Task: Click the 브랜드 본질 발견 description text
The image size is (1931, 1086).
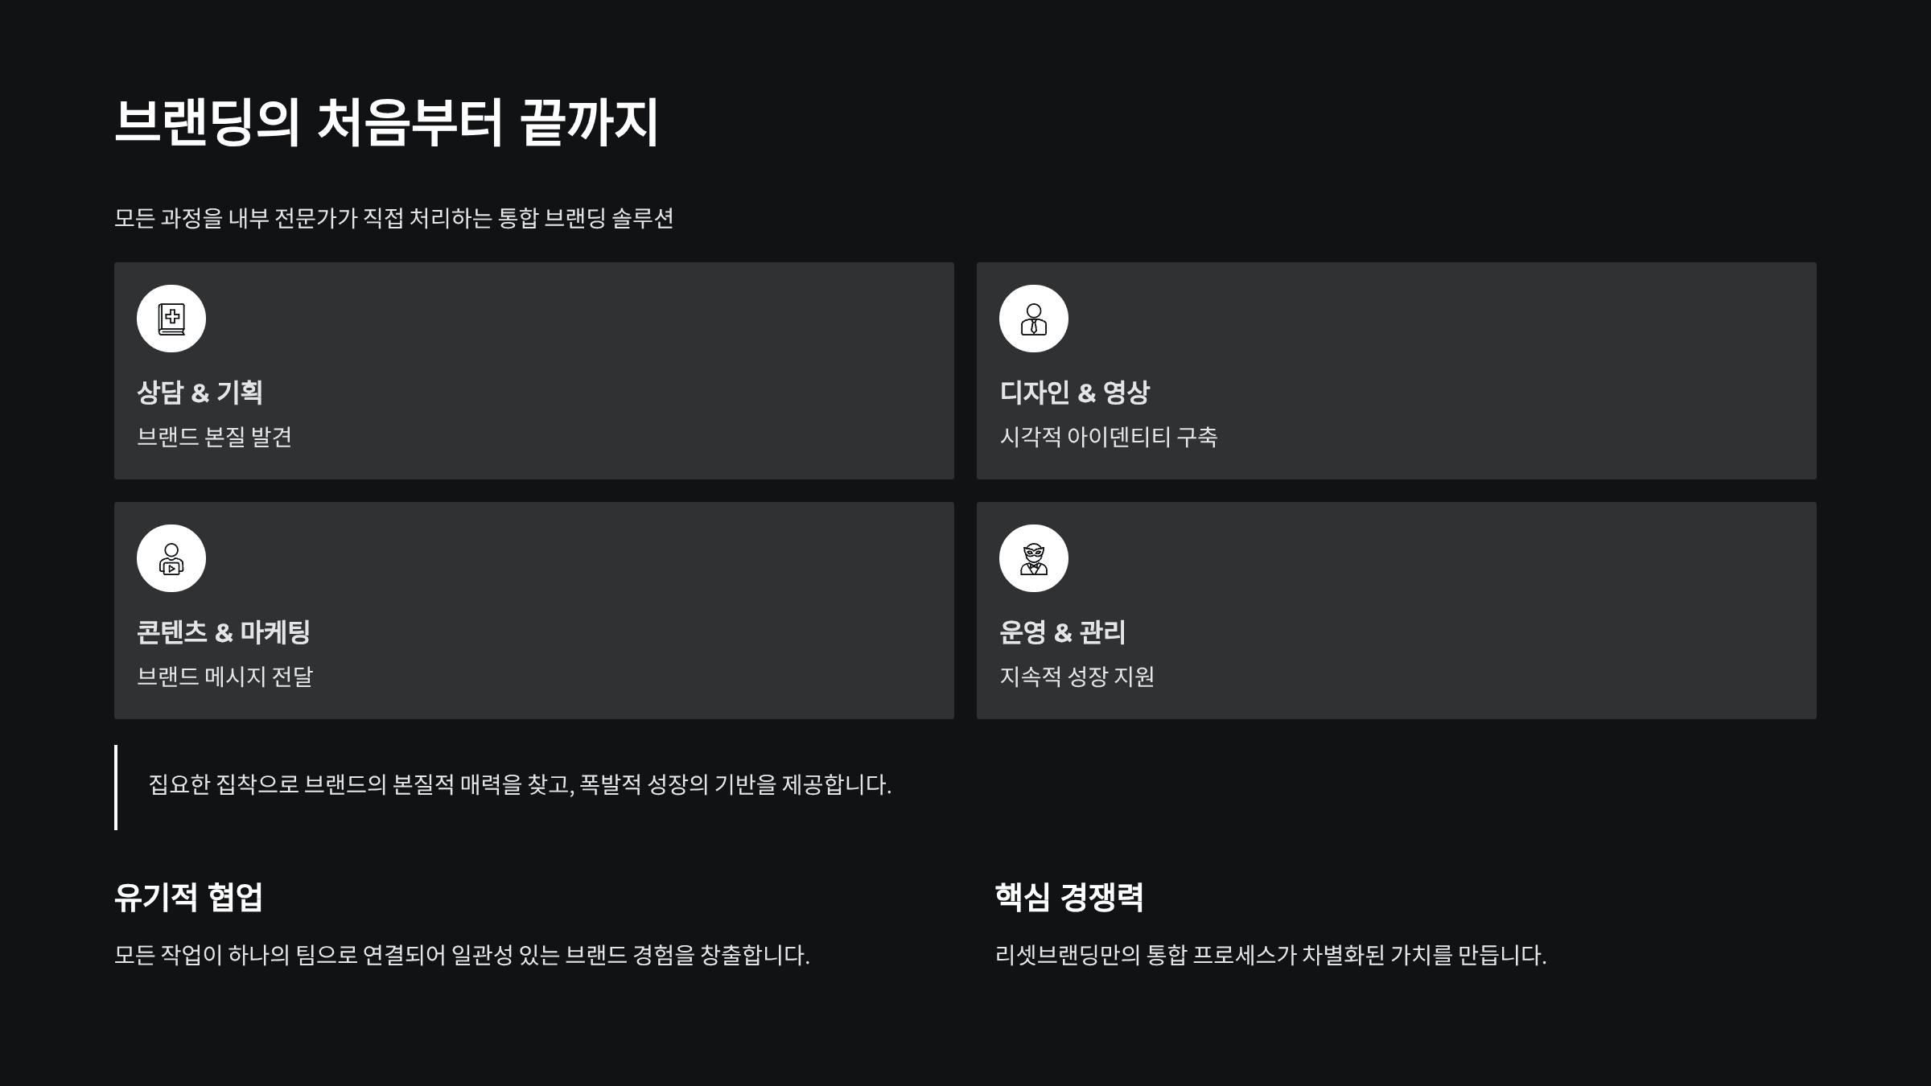Action: tap(214, 437)
